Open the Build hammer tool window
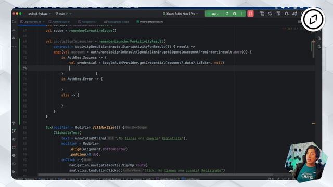333x187 pixels. (14, 123)
